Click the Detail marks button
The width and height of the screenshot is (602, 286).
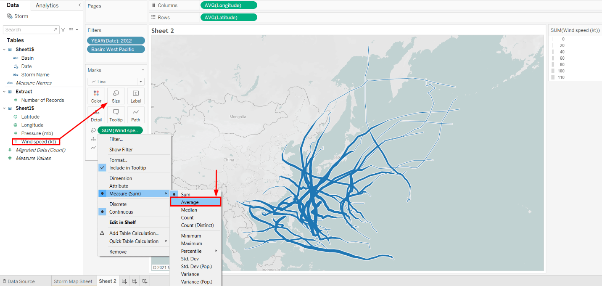pyautogui.click(x=96, y=114)
